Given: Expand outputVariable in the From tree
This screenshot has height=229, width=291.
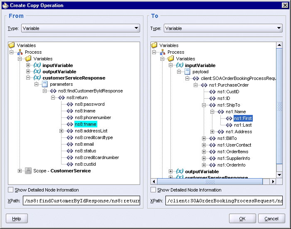Looking at the screenshot, I should pos(28,72).
